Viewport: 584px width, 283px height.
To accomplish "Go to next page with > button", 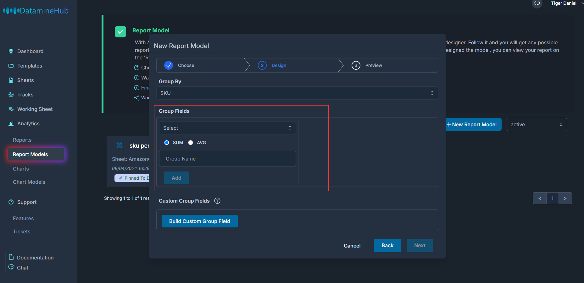I will coord(565,198).
